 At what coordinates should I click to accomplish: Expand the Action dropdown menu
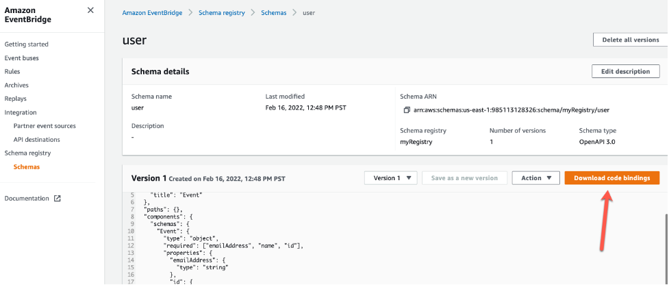tap(535, 178)
